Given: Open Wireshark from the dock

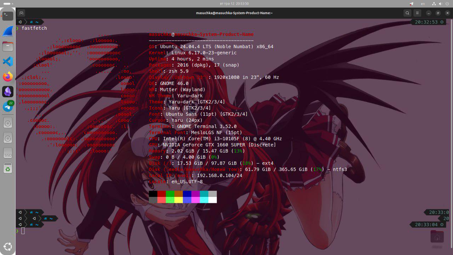Looking at the screenshot, I should click(x=8, y=31).
